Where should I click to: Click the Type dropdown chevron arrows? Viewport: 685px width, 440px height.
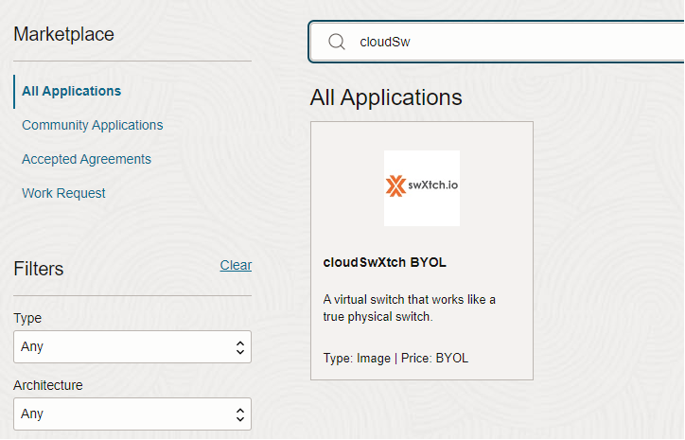[239, 347]
